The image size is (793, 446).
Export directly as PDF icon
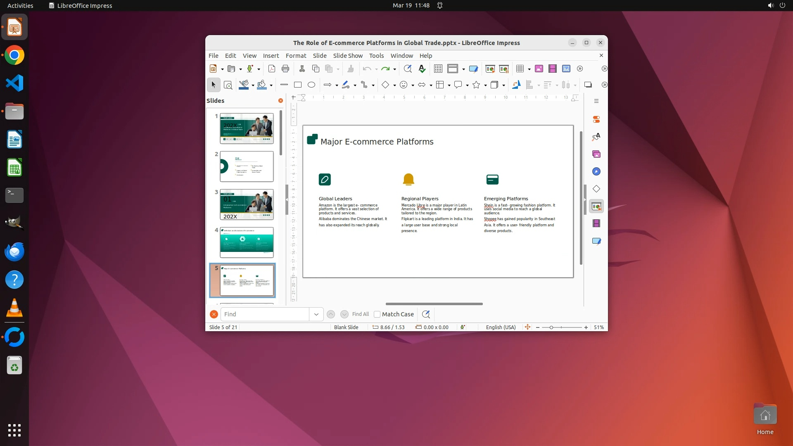[x=271, y=69]
